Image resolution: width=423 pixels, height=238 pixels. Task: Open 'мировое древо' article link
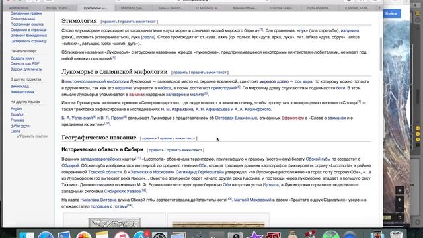click(274, 81)
